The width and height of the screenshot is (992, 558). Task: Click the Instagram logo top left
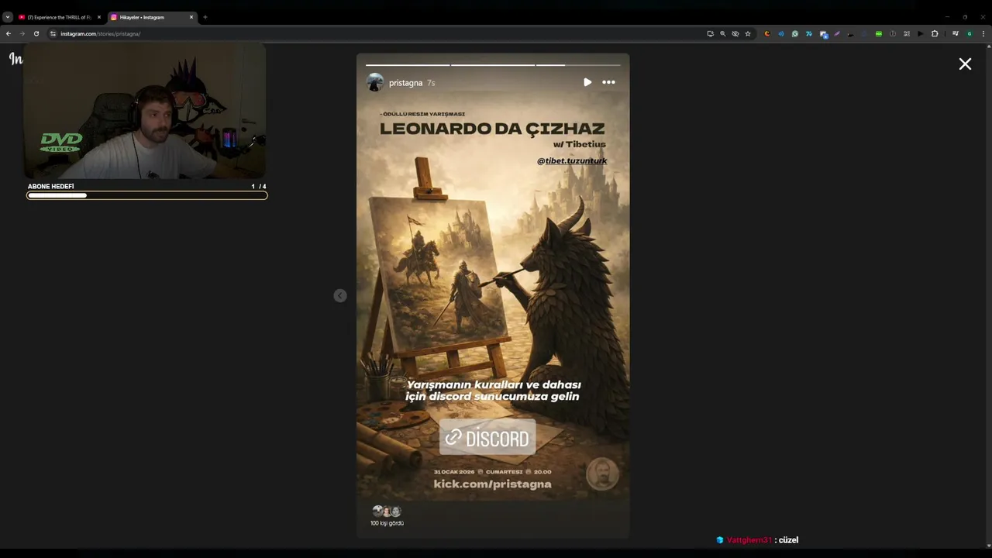pyautogui.click(x=15, y=59)
